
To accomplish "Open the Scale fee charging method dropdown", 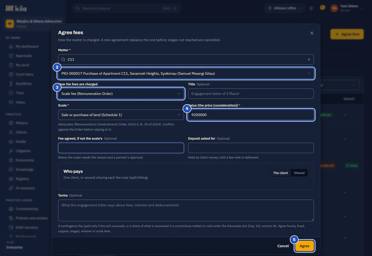I will point(121,94).
